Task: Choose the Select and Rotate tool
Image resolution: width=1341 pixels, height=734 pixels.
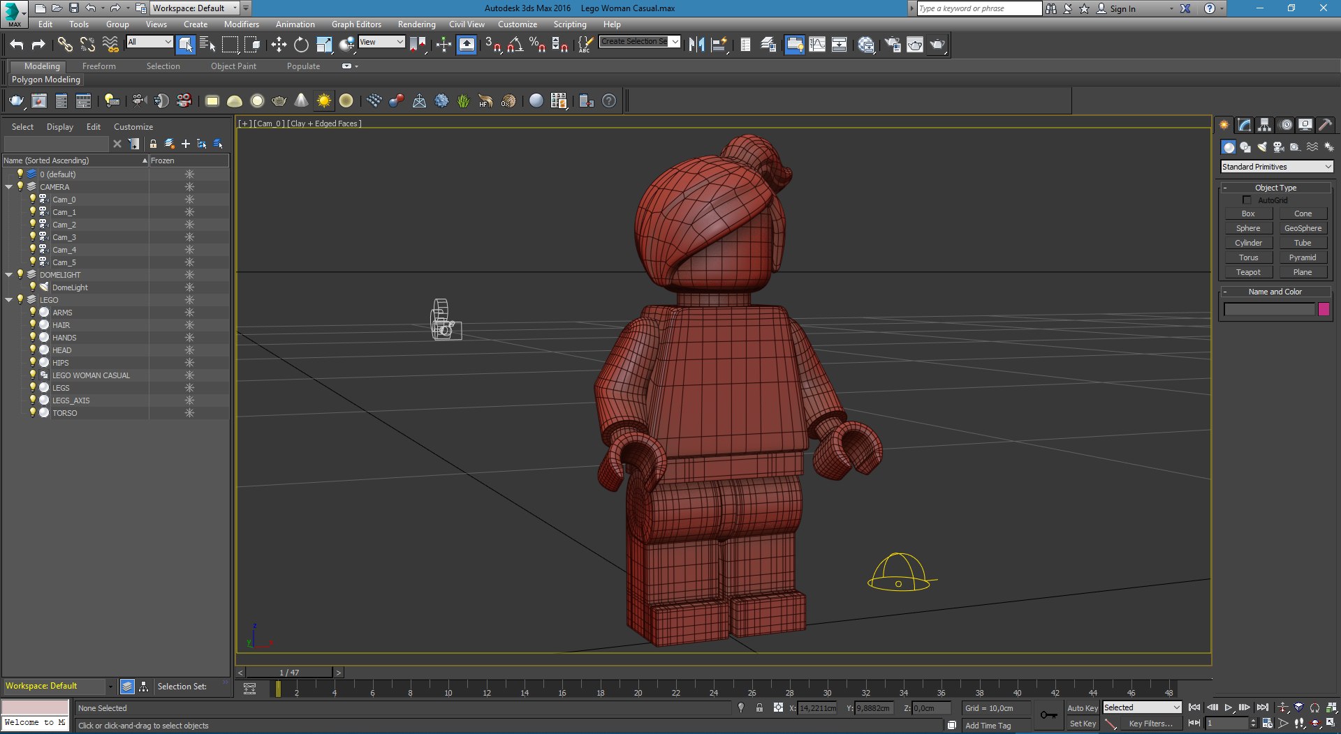Action: click(301, 45)
